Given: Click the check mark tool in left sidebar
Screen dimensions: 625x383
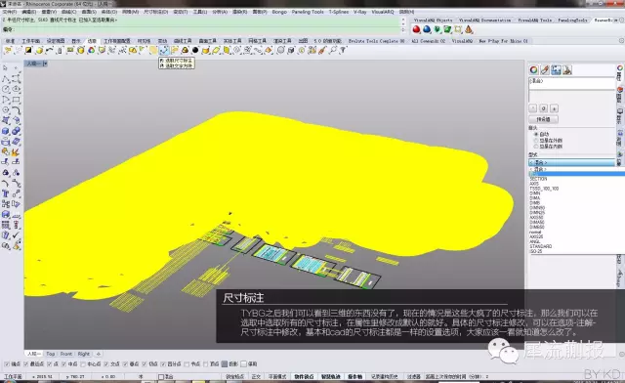Looking at the screenshot, I should pos(16,235).
